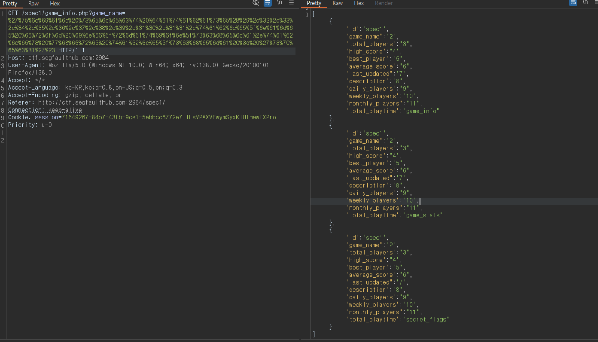The width and height of the screenshot is (598, 342).
Task: Click first object's last_updated "7" line
Action: [377, 74]
